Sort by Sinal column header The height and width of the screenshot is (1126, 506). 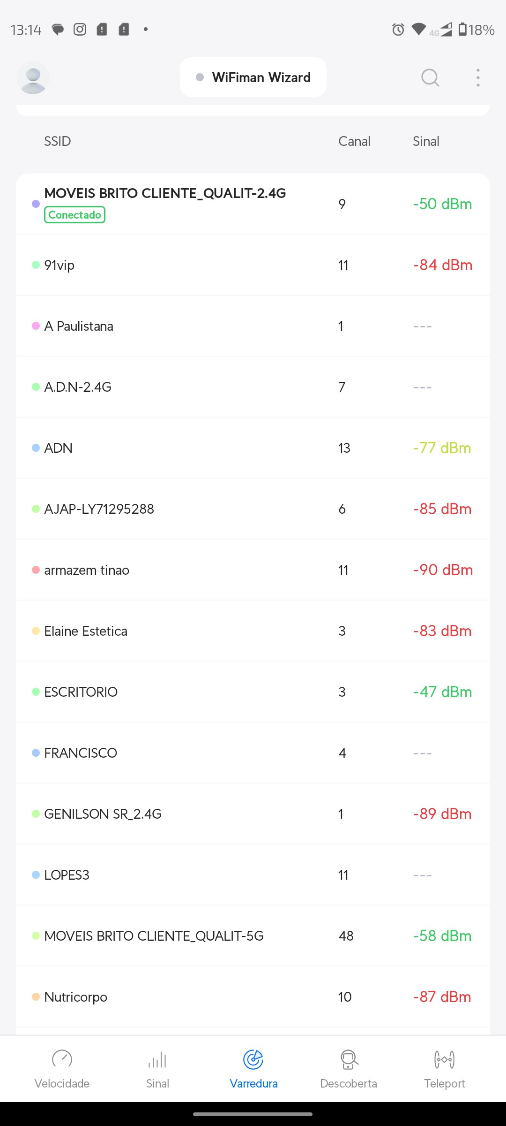click(x=426, y=141)
